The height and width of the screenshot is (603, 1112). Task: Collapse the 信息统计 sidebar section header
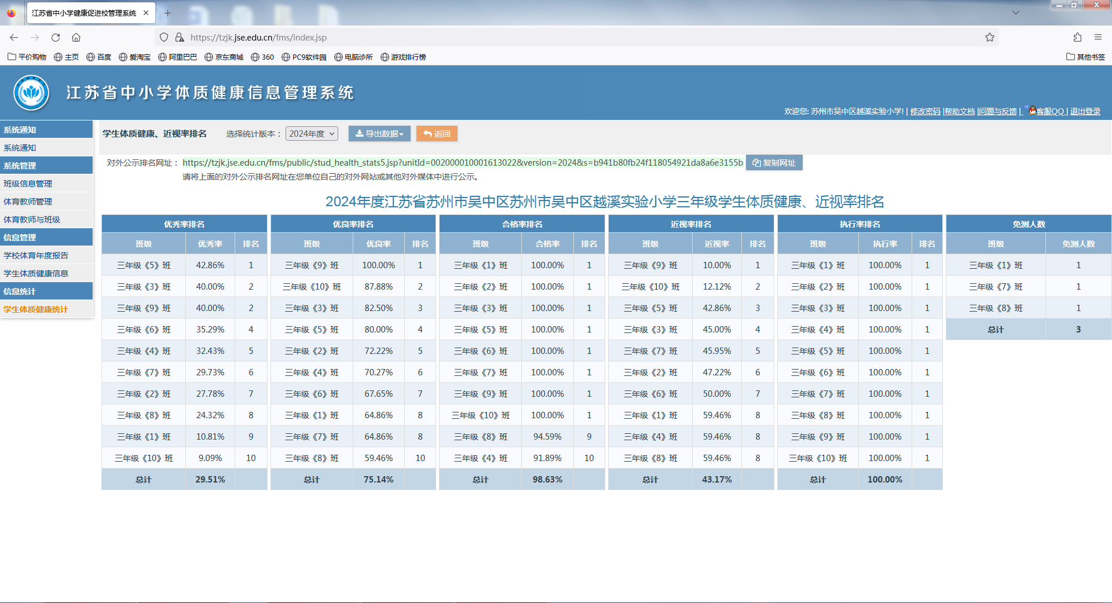(x=46, y=291)
